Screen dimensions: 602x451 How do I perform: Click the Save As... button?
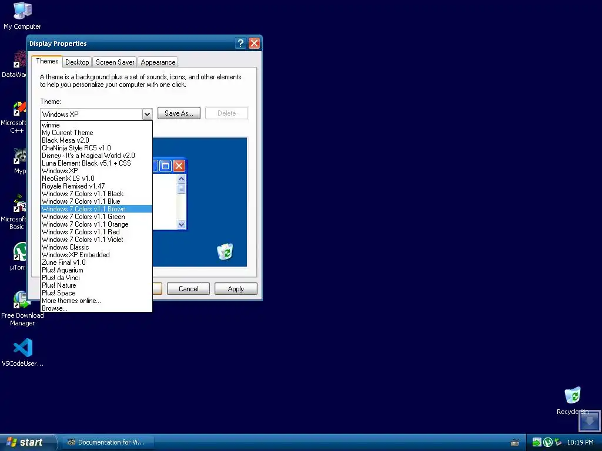[179, 113]
